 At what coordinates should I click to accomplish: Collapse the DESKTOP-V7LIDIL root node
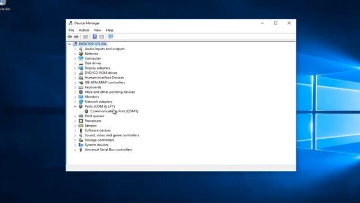pos(70,44)
